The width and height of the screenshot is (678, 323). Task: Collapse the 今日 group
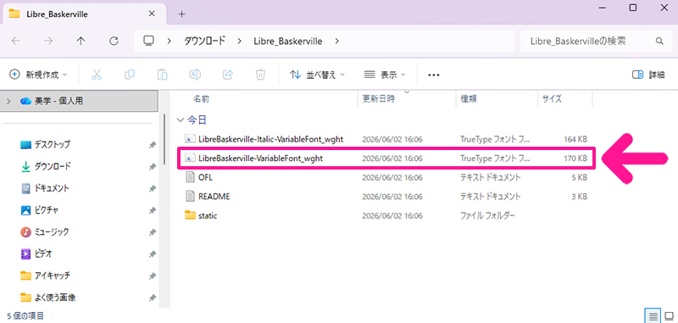click(181, 120)
